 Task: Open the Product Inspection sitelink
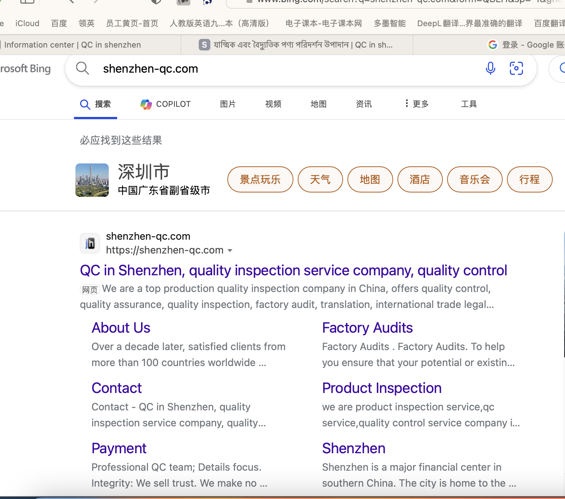382,388
